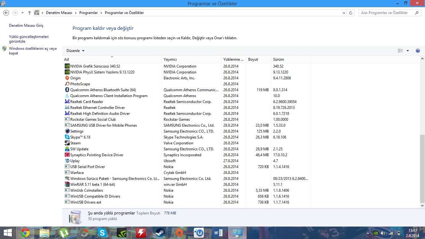This screenshot has height=239, width=425.
Task: Open Google Chrome from the taskbar
Action: [25, 233]
